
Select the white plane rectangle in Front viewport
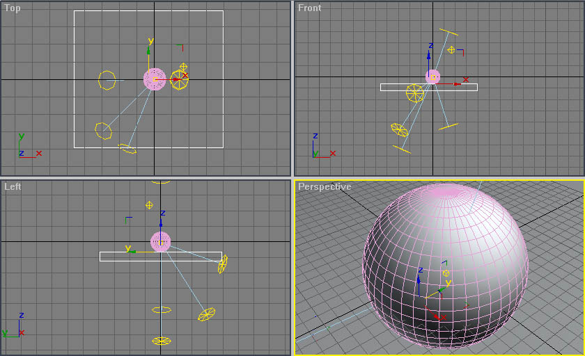tap(429, 87)
